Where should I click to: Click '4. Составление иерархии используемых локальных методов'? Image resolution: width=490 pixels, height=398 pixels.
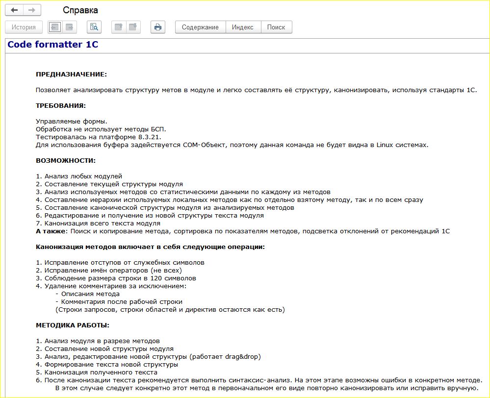click(230, 199)
